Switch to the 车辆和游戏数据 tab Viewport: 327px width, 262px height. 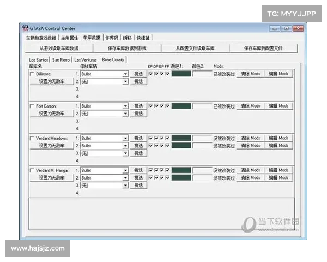(x=41, y=38)
